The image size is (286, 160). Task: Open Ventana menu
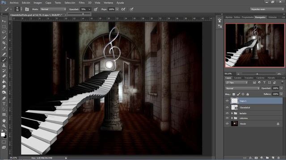[x=108, y=3]
